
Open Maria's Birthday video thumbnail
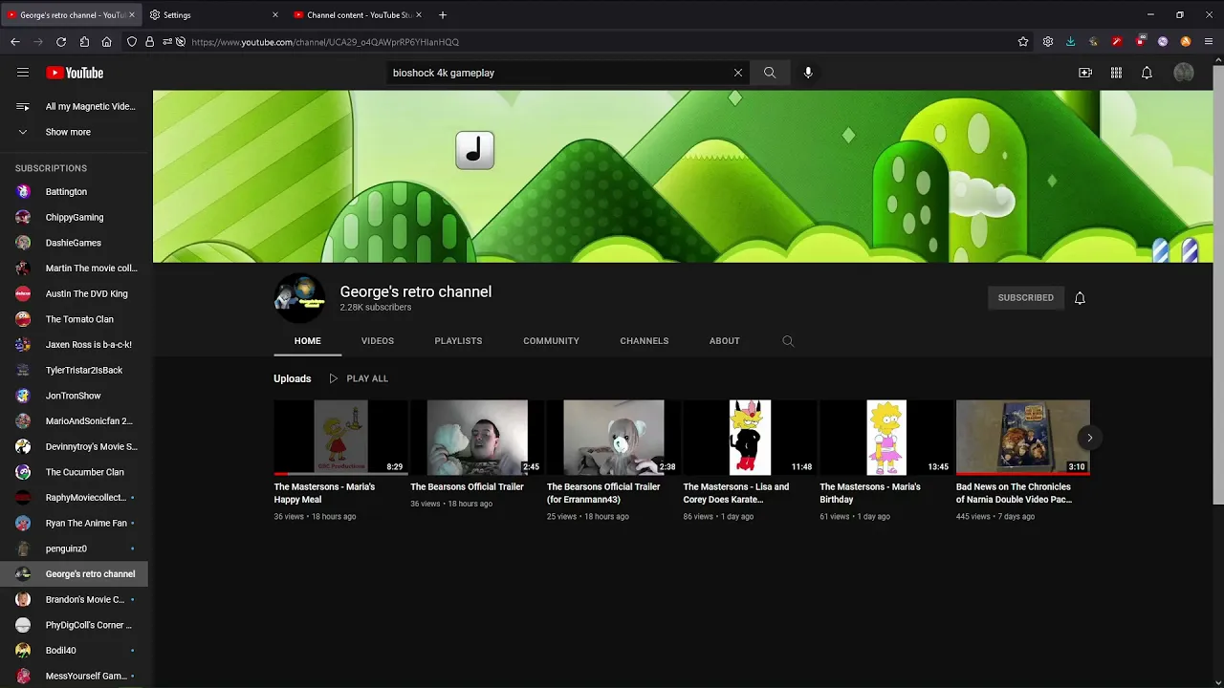pyautogui.click(x=886, y=438)
